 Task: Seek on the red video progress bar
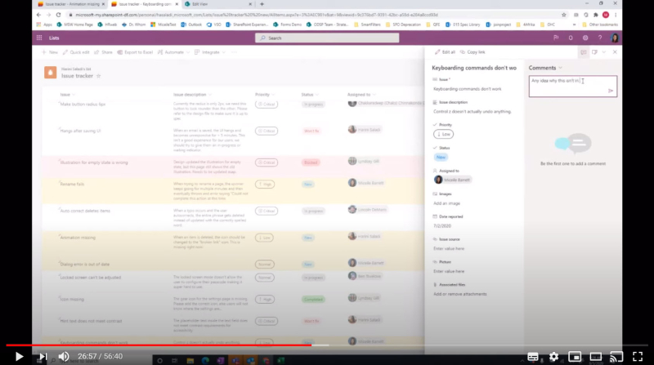159,345
